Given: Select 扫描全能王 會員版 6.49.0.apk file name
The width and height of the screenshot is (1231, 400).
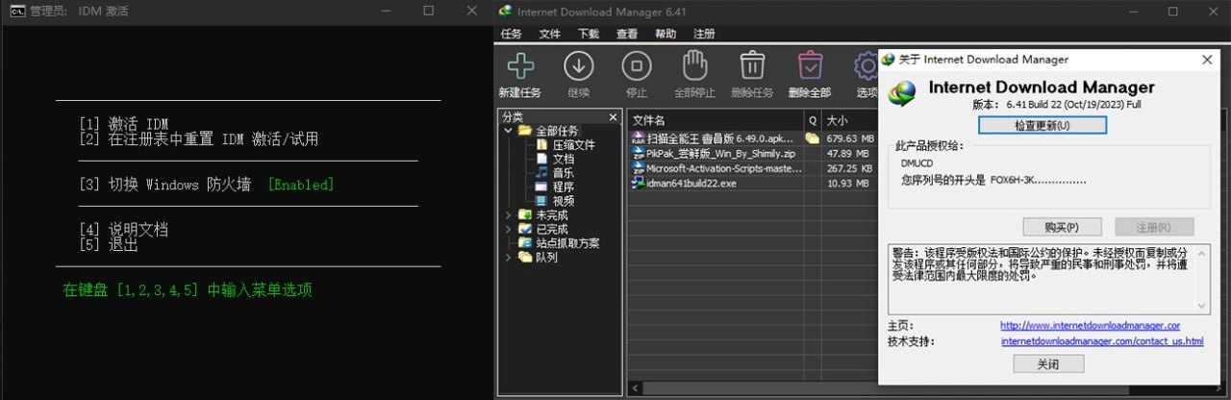Looking at the screenshot, I should click(721, 138).
